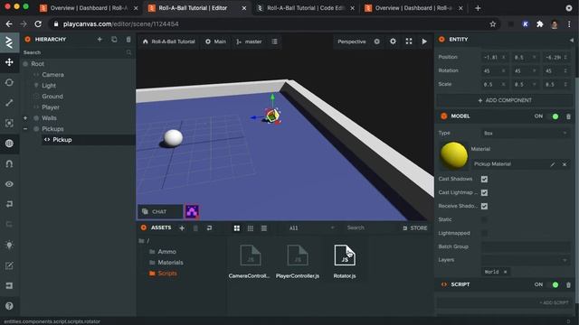The image size is (579, 325).
Task: Toggle Static checkbox
Action: point(484,219)
